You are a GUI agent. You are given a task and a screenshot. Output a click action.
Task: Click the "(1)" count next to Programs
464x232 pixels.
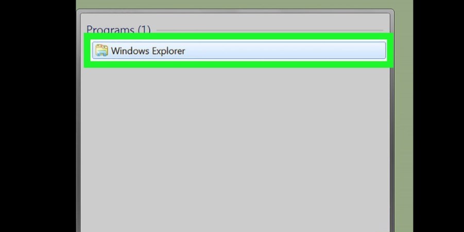point(144,29)
